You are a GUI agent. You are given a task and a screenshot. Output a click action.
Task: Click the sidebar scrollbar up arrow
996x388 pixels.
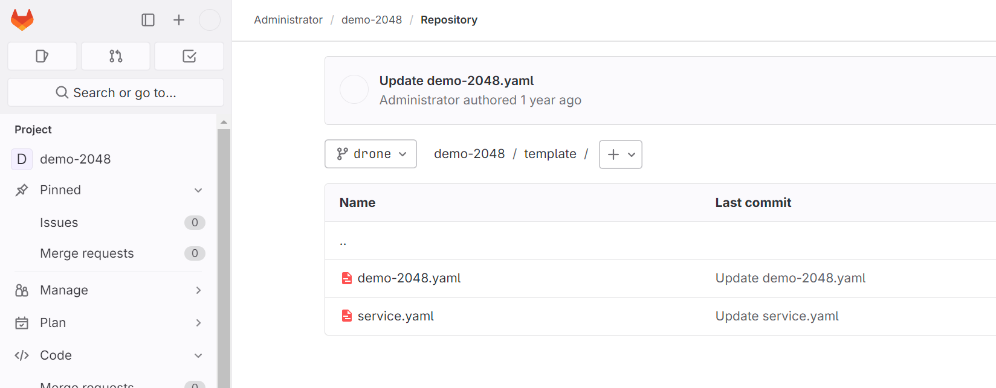pos(224,122)
